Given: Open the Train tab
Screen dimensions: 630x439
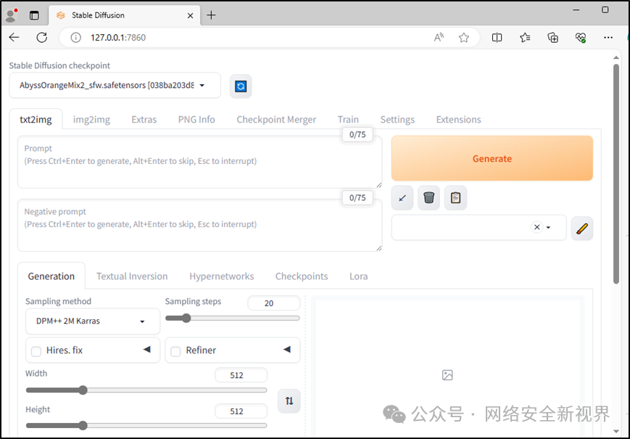Looking at the screenshot, I should 348,120.
